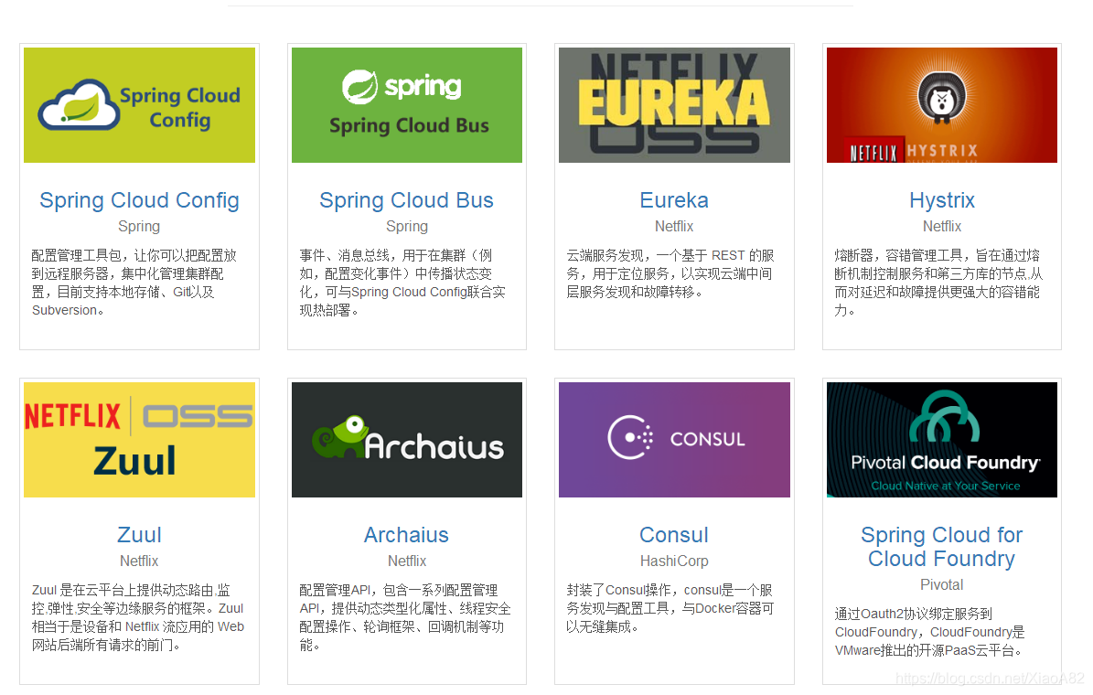Click 'Netflix' vendor label under Hystrix
1093x695 pixels.
942,227
